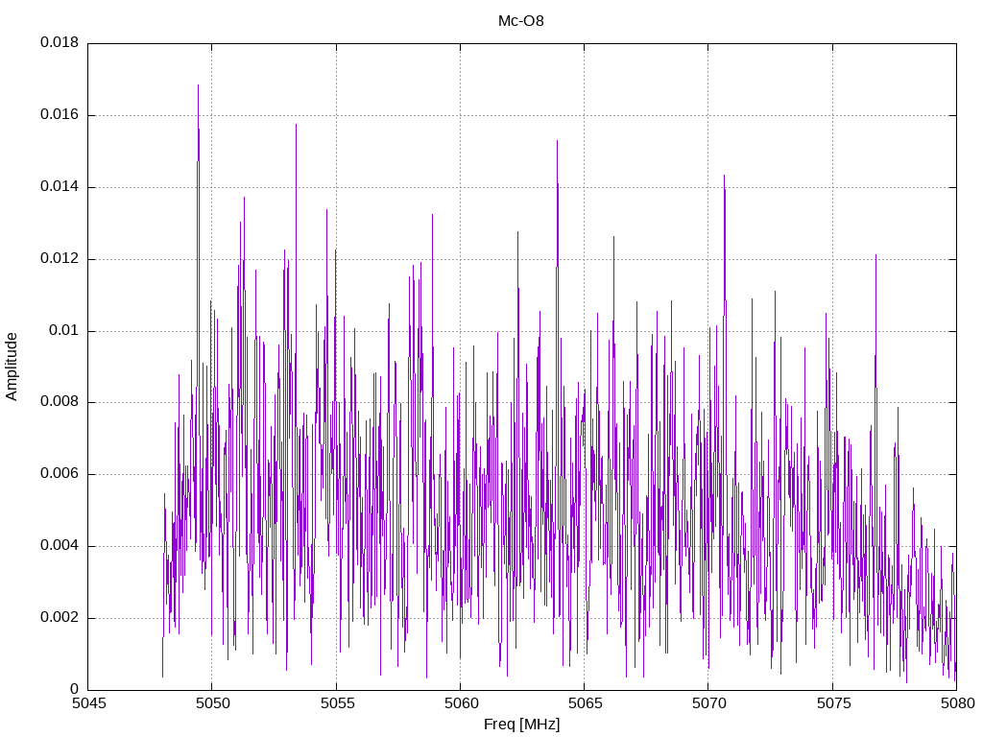
Task: Click the x-axis tick label 5080
Action: tap(957, 703)
